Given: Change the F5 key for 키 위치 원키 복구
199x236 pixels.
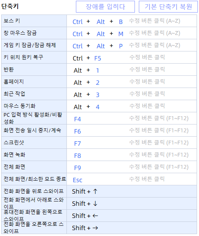Looking at the screenshot, I should point(98,59).
